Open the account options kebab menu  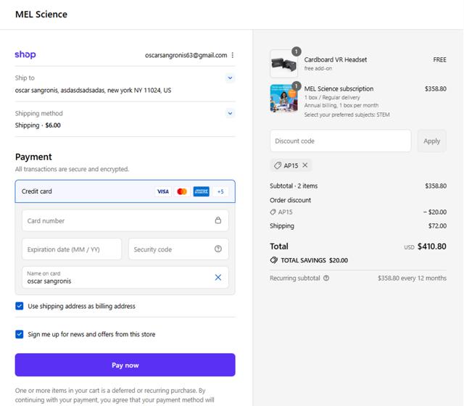232,55
